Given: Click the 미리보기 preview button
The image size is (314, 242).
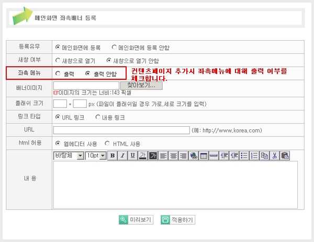Looking at the screenshot, I should tap(136, 220).
